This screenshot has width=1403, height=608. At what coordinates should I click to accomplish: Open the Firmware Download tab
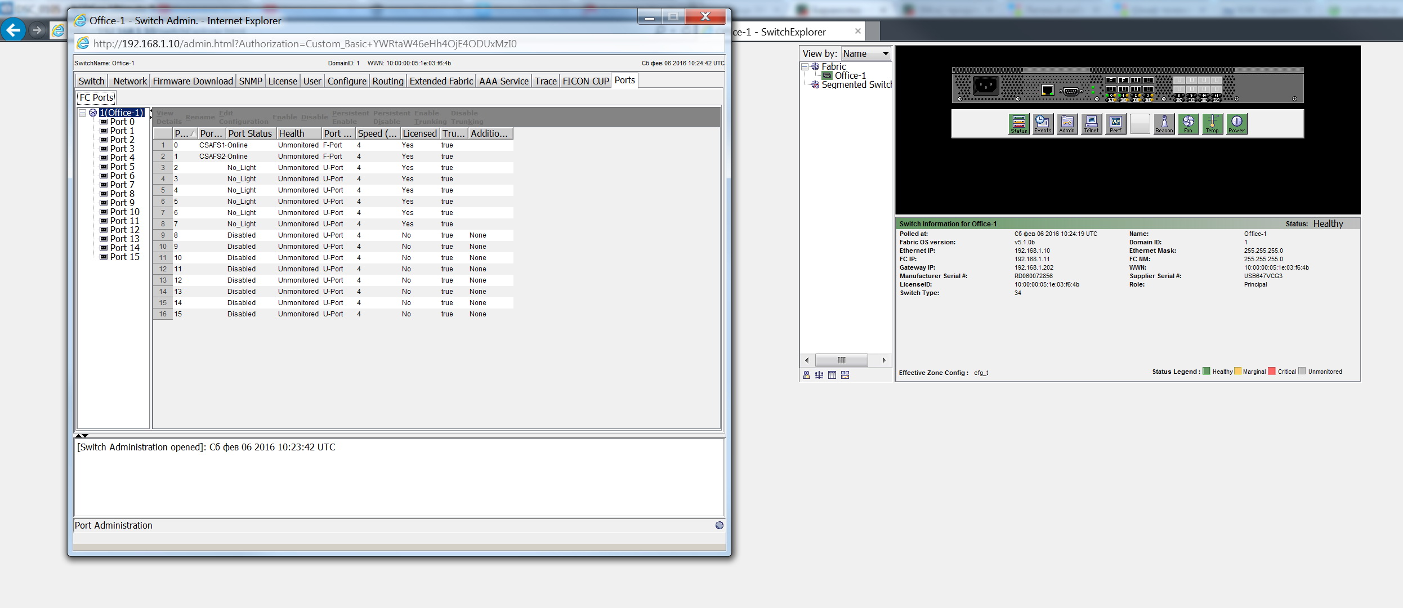pyautogui.click(x=193, y=81)
